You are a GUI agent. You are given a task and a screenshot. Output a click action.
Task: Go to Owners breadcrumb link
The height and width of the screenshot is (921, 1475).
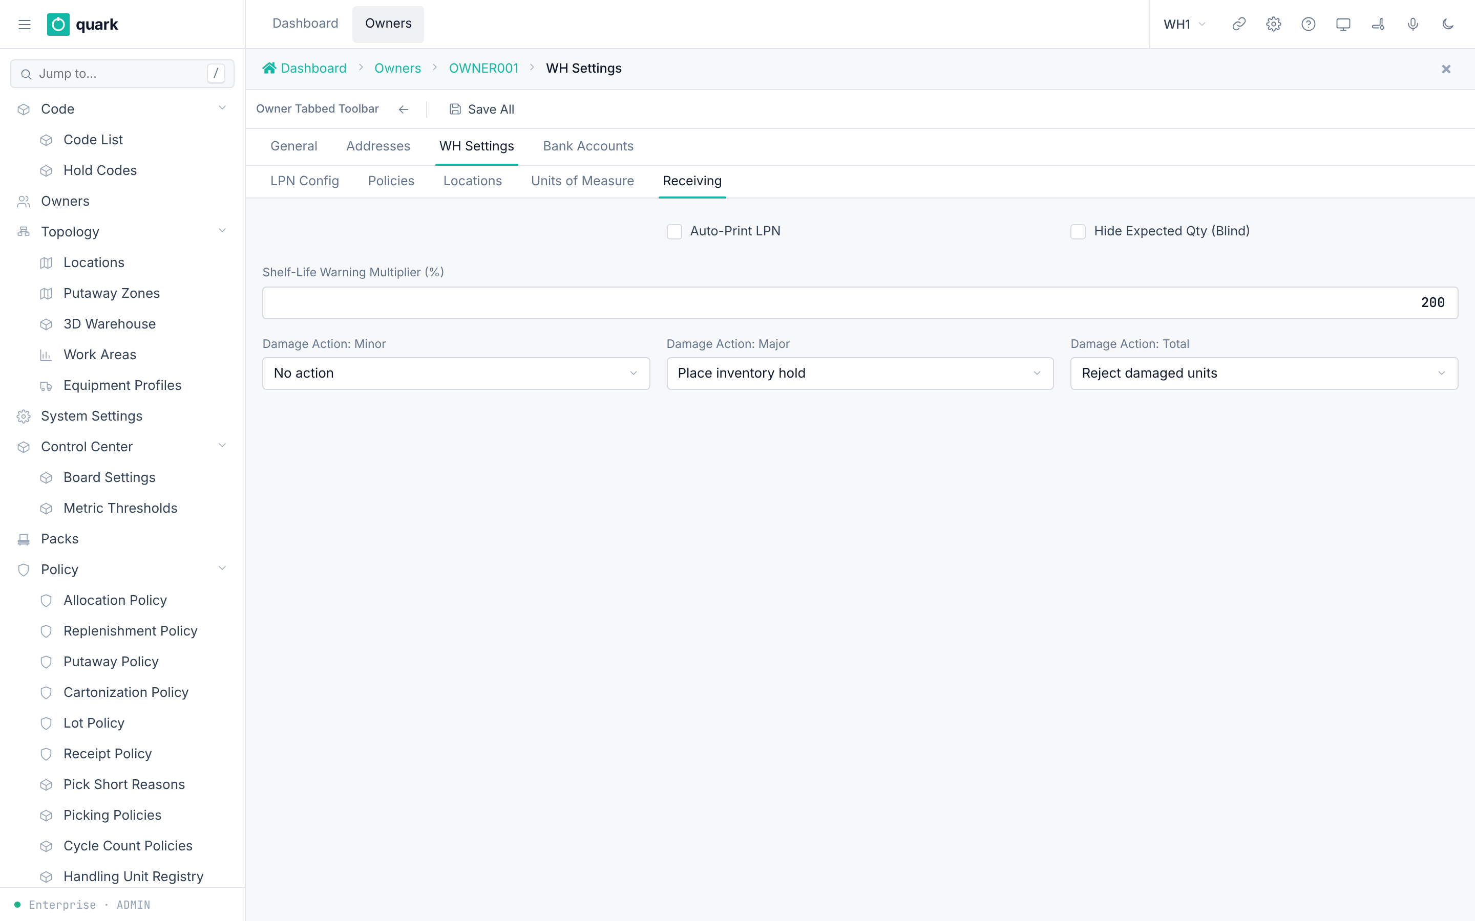[x=397, y=68]
